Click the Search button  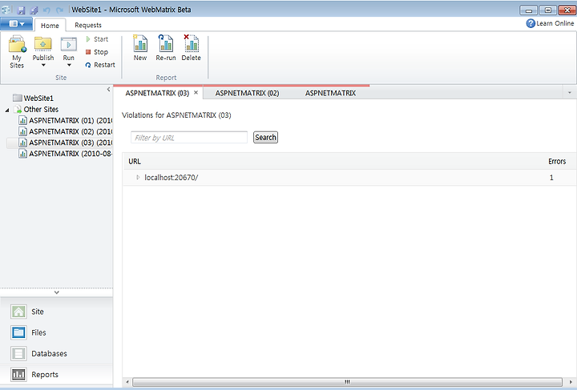coord(265,138)
